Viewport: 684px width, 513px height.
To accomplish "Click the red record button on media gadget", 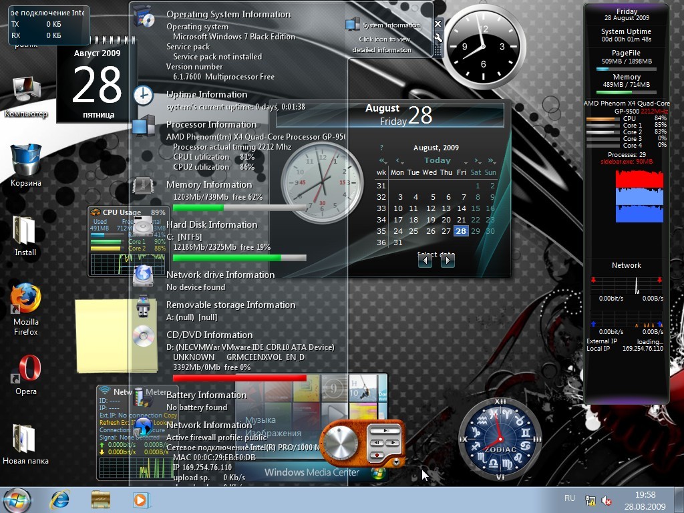I will 377,454.
